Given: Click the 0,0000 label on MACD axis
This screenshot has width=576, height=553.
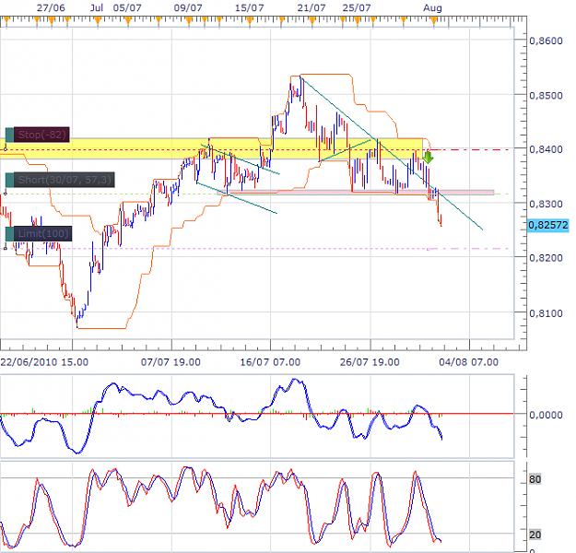Looking at the screenshot, I should pyautogui.click(x=546, y=415).
